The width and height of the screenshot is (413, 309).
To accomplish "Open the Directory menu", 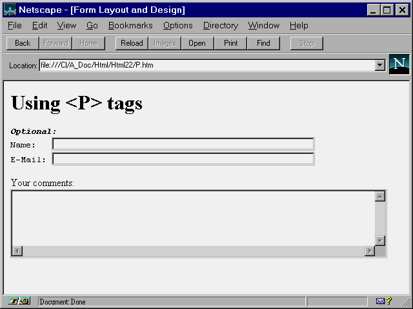I will click(220, 26).
